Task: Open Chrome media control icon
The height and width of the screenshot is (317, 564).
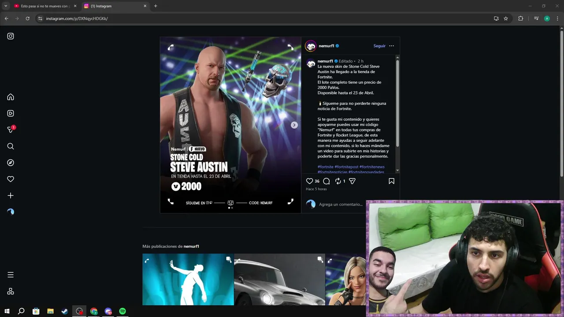Action: (x=536, y=18)
